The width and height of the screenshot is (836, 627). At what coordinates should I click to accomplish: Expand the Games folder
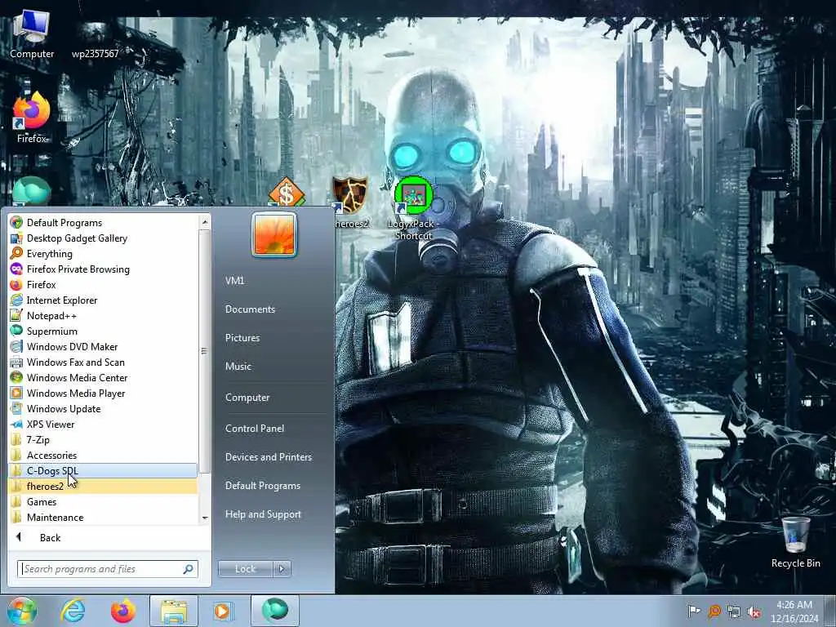[103, 501]
